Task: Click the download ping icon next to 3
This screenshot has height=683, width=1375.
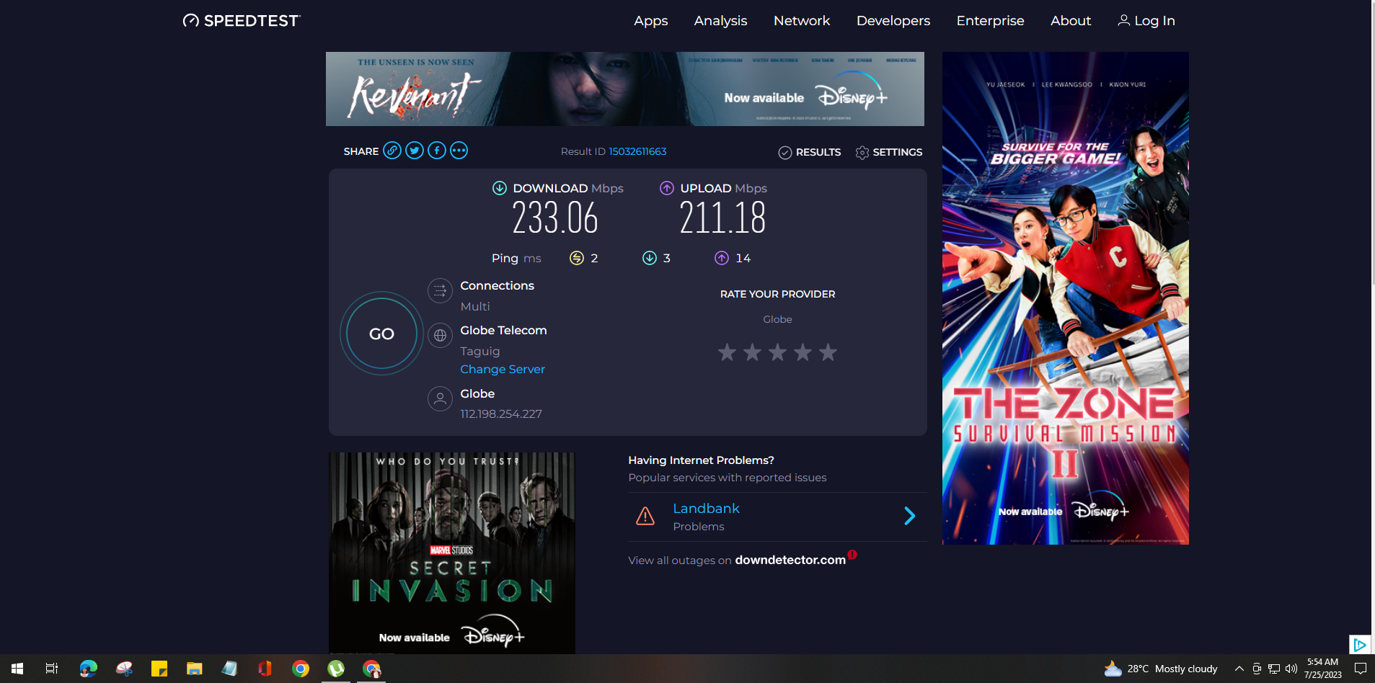Action: click(x=650, y=258)
